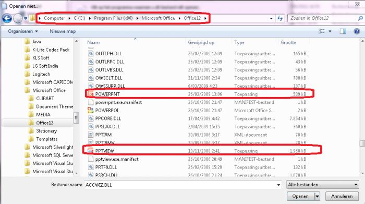The width and height of the screenshot is (365, 204).
Task: Click the folder tree scrollbar thumb
Action: [76, 118]
